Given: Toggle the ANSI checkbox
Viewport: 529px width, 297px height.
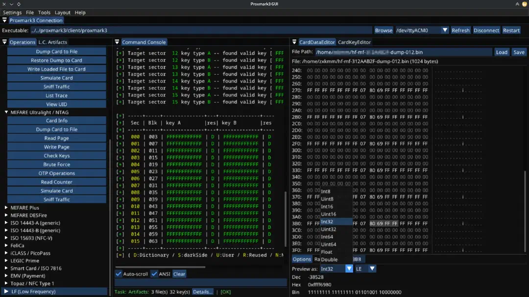Looking at the screenshot, I should tap(154, 274).
